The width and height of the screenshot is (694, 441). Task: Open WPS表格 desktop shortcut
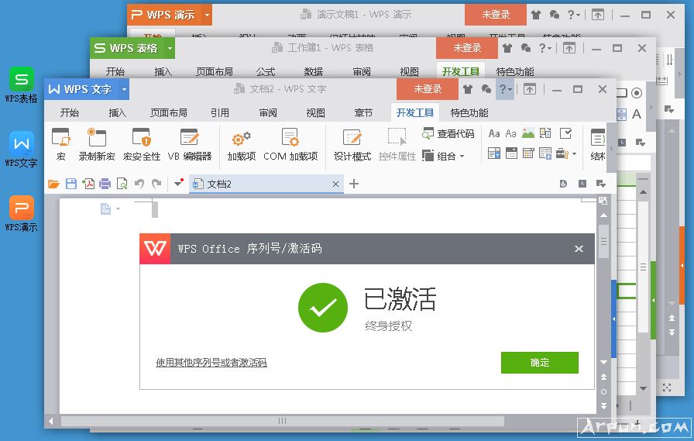(21, 85)
